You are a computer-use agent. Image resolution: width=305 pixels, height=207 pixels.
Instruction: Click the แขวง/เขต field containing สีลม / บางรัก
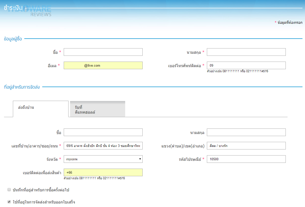[246, 146]
